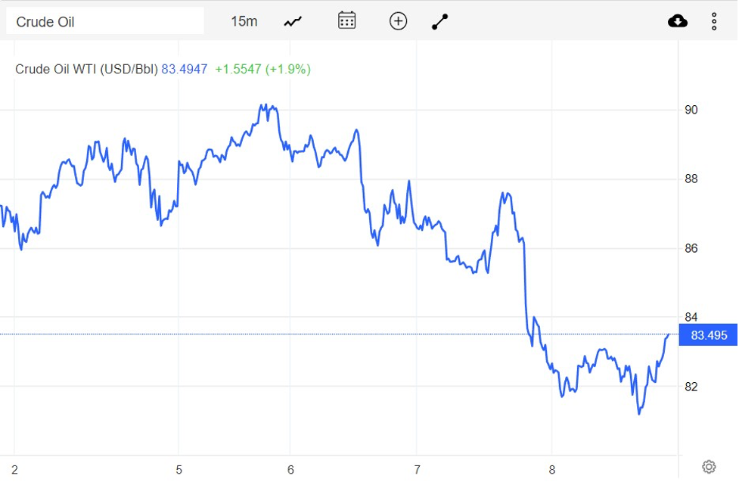Select date 6 on the time axis
This screenshot has width=739, height=485.
[x=290, y=470]
